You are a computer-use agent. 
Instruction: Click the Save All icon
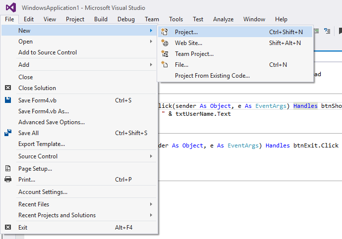[8, 133]
